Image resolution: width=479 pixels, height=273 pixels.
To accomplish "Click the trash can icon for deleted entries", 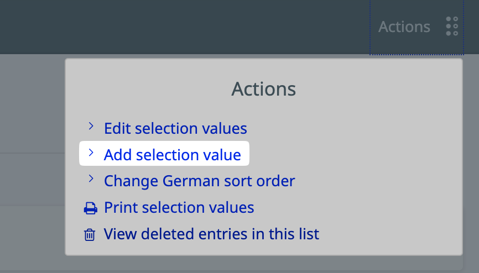I will pos(90,234).
